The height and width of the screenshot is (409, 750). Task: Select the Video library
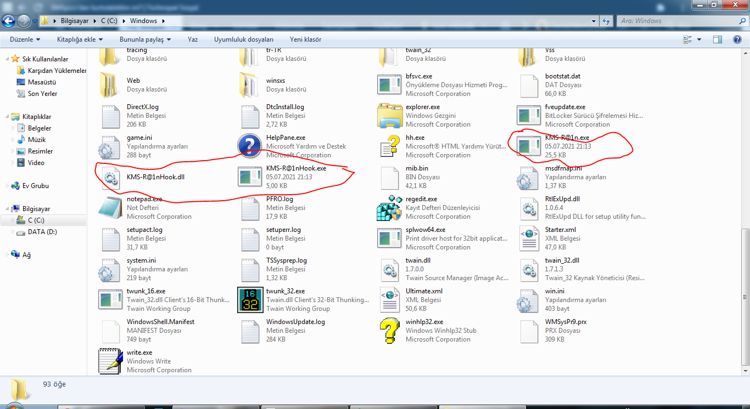click(x=36, y=163)
